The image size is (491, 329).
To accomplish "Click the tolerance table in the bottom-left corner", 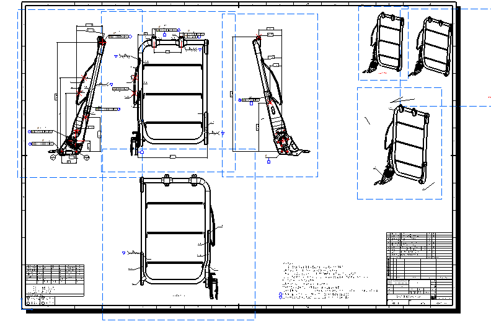I will point(55,280).
